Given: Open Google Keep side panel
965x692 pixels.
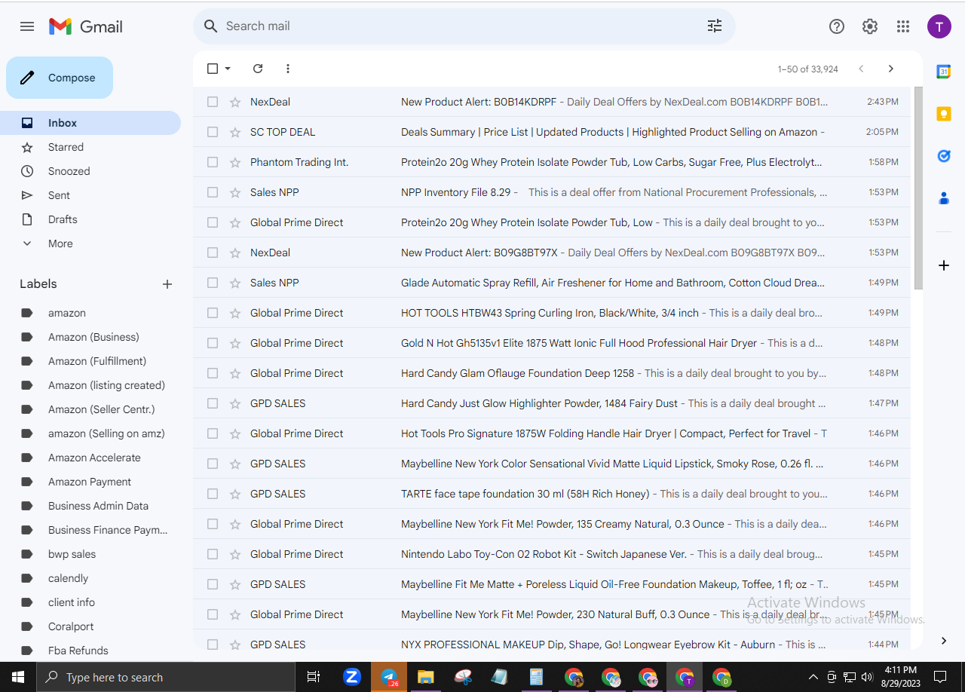Looking at the screenshot, I should 944,114.
